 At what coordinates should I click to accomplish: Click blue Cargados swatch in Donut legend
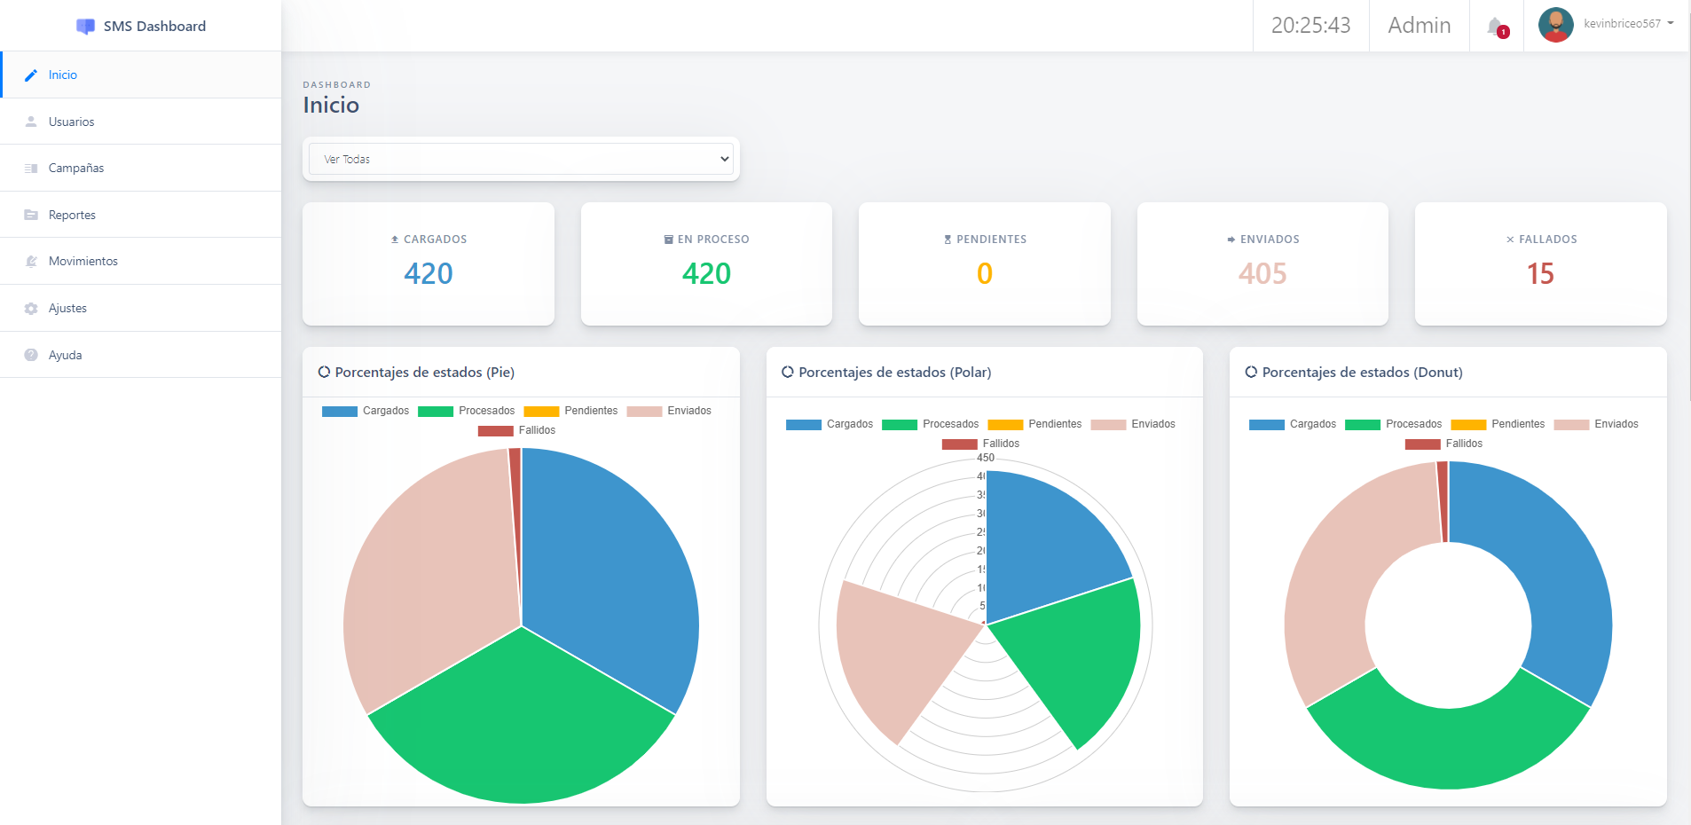1267,425
